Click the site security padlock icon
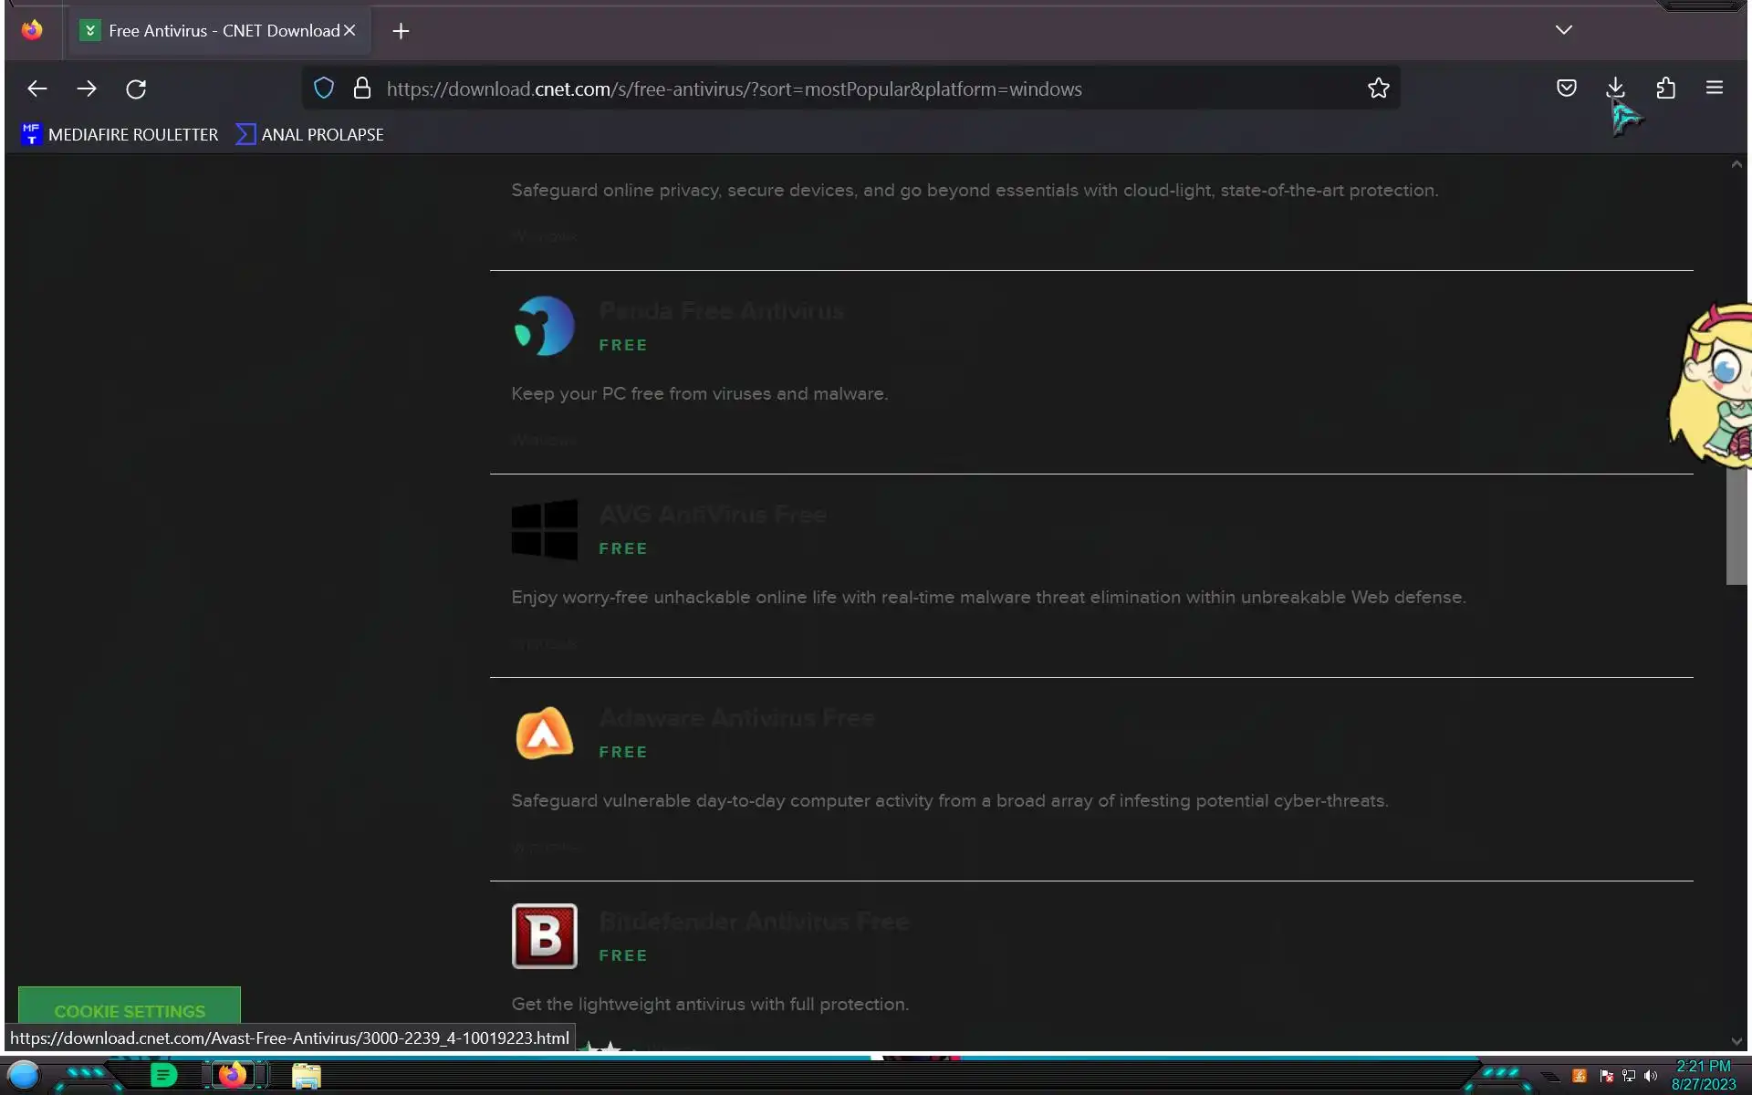 click(361, 89)
